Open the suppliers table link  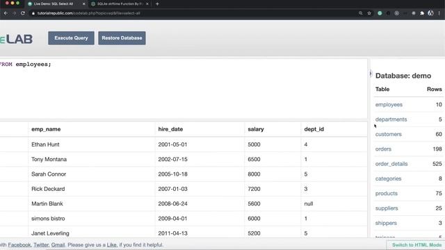[387, 208]
